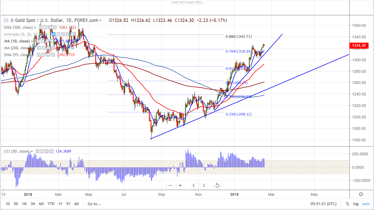Zoom in chart with the plus button

pos(180,185)
